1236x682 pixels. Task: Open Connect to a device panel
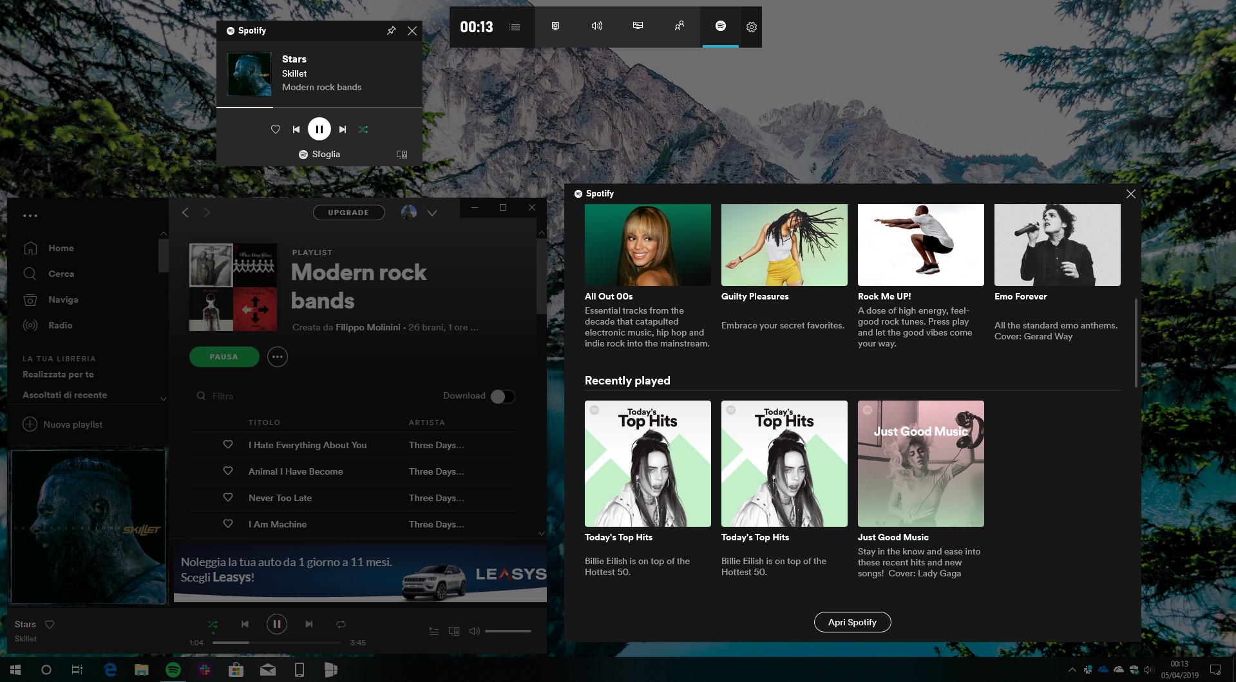455,631
